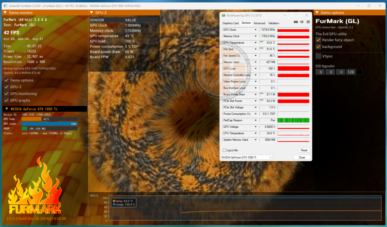This screenshot has height=227, width=387.
Task: Open the Hot Spot sensor dropdown
Action: click(x=255, y=49)
